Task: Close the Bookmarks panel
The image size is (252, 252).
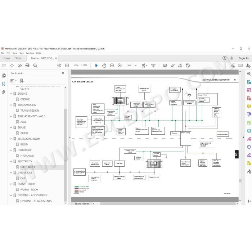Action: (x=63, y=73)
